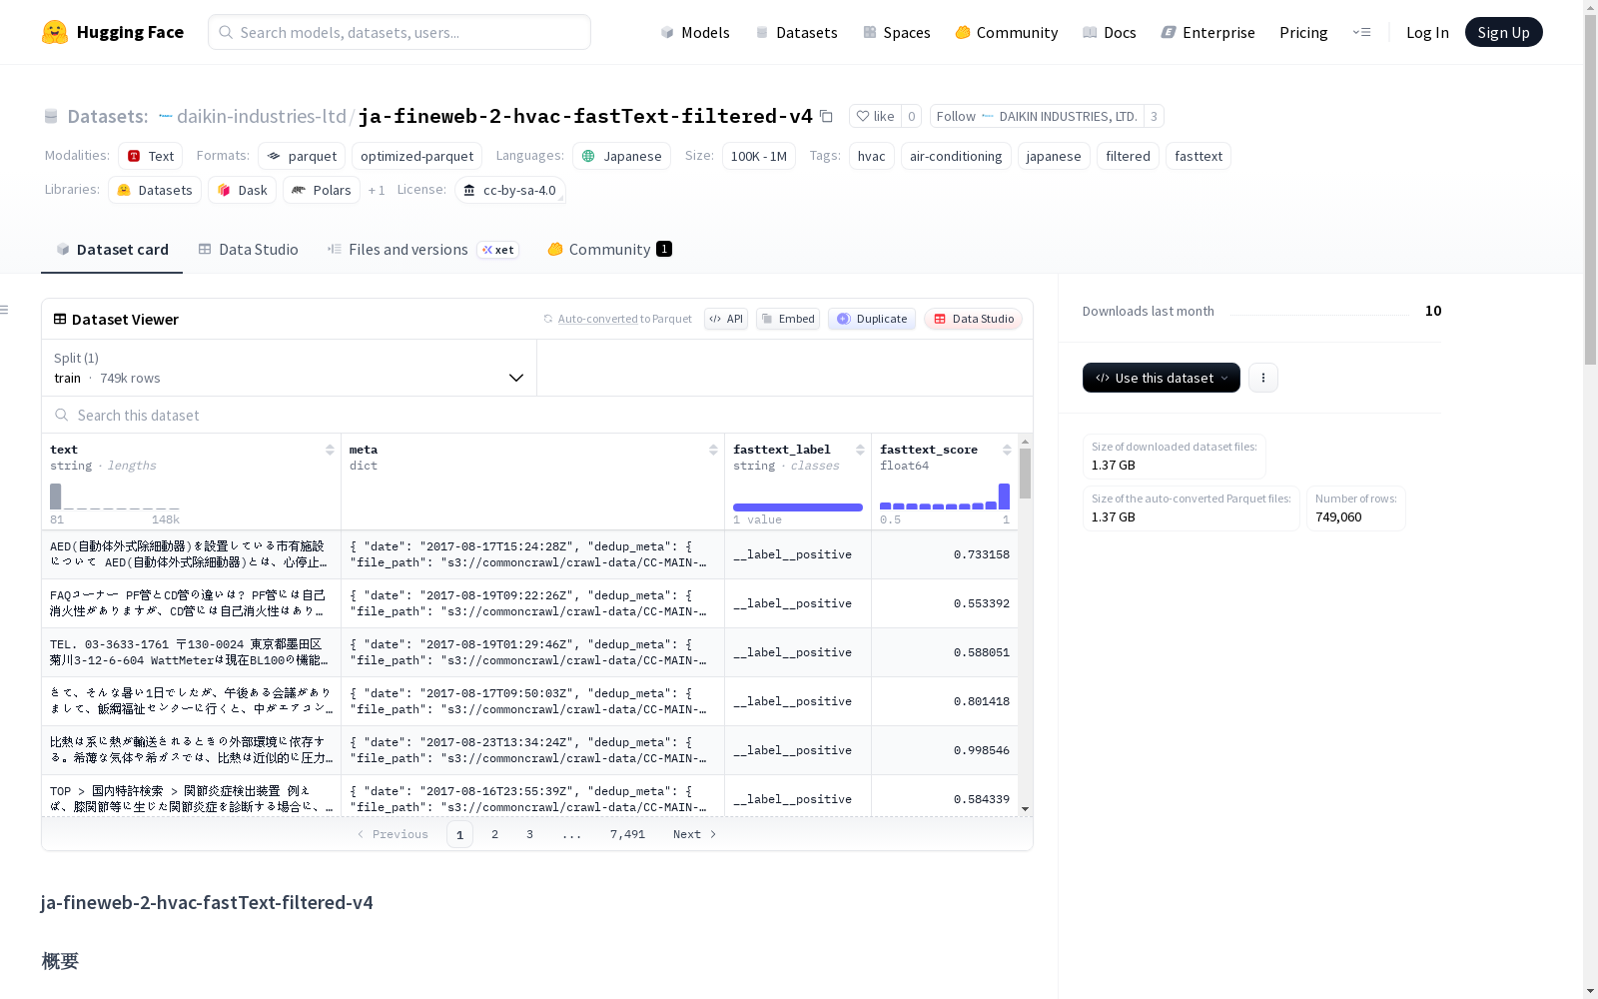Viewport: 1598px width, 999px height.
Task: Select the air-conditioning tag
Action: pyautogui.click(x=956, y=156)
